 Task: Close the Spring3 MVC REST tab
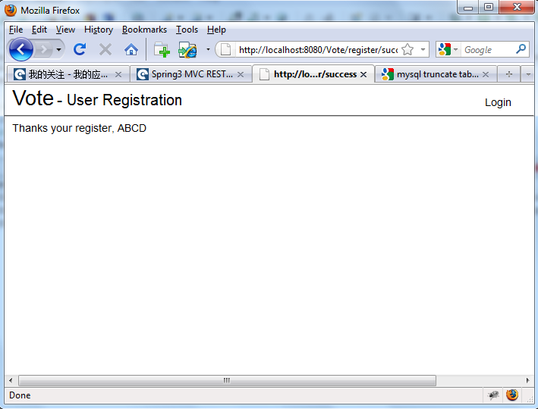241,74
